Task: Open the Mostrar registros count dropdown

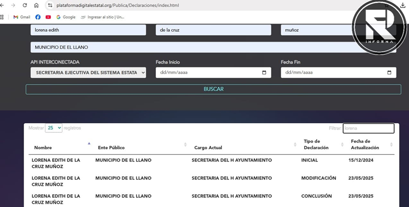Action: (54, 128)
